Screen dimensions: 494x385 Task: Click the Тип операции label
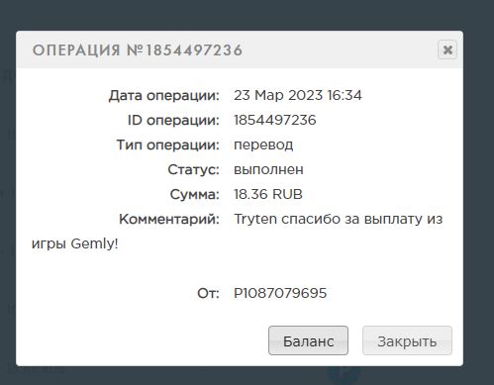coord(168,144)
